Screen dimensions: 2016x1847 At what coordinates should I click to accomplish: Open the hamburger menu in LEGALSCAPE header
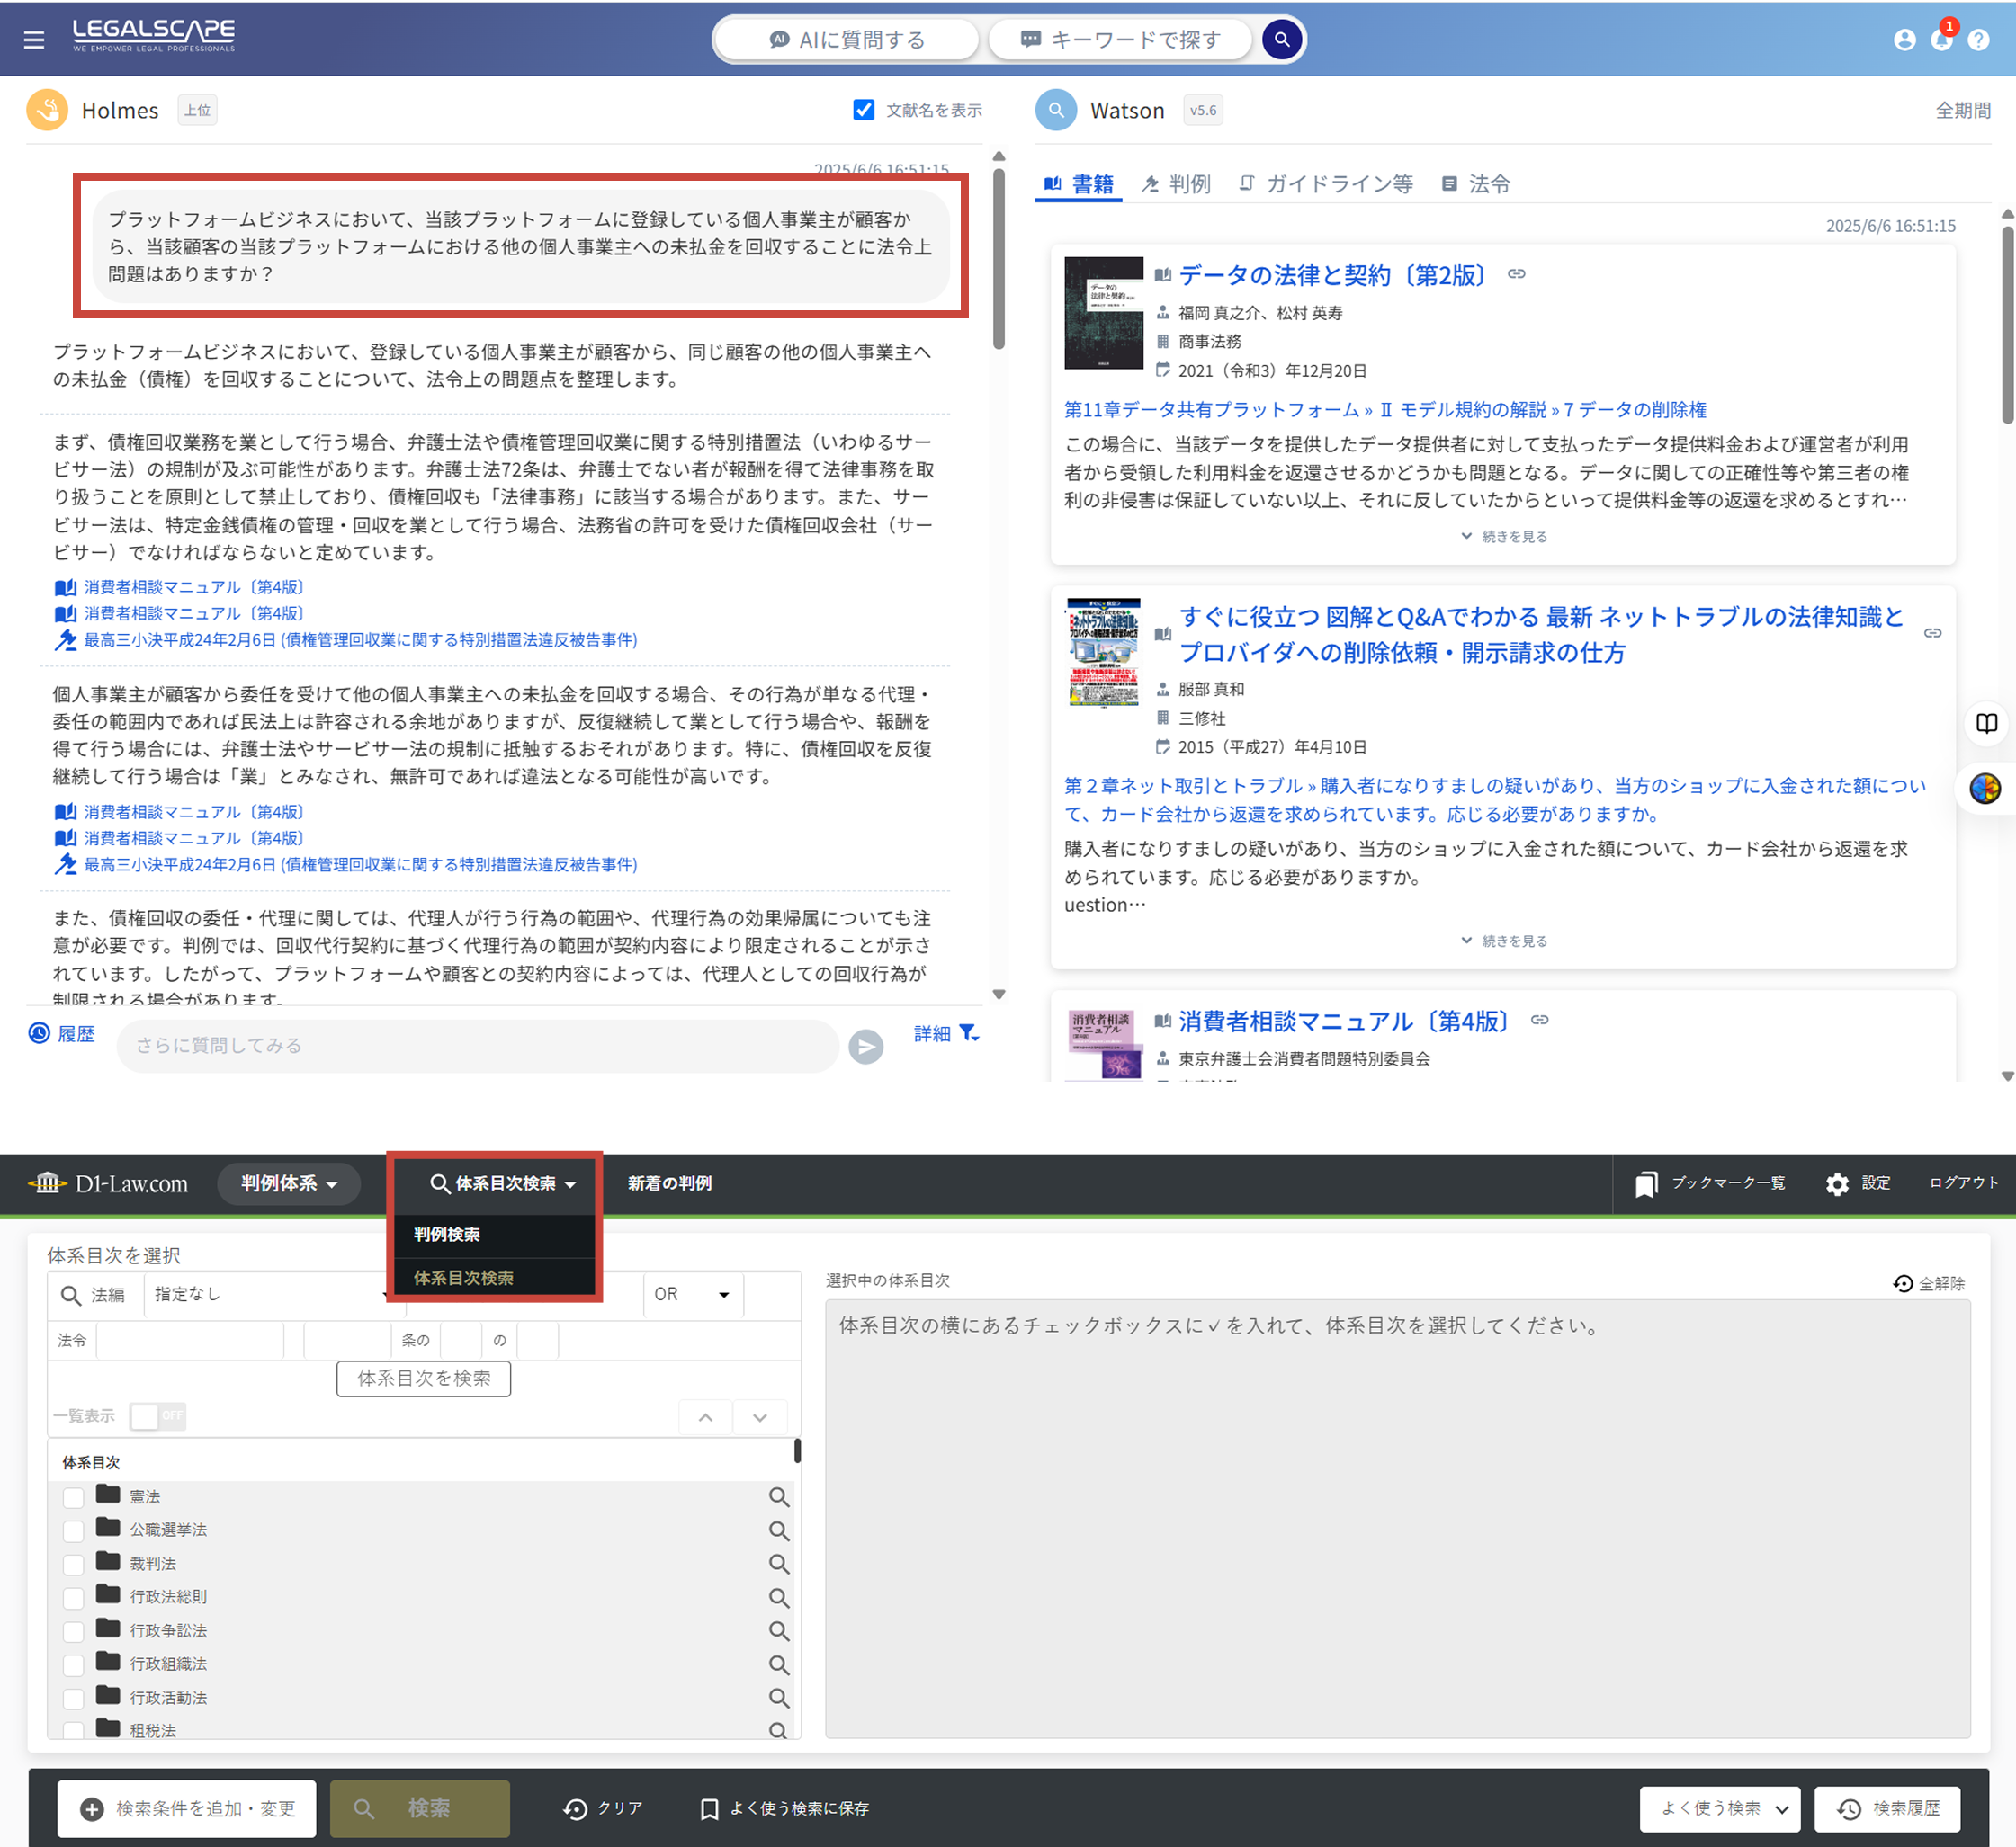34,40
